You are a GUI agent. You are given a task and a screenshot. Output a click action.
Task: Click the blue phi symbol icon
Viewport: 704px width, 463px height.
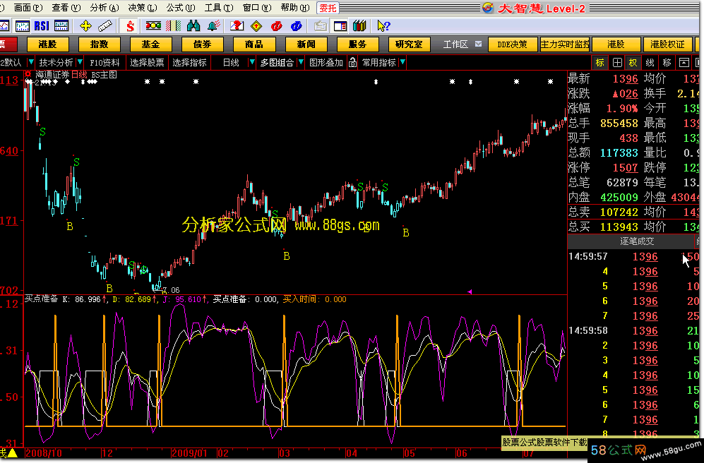point(297,26)
